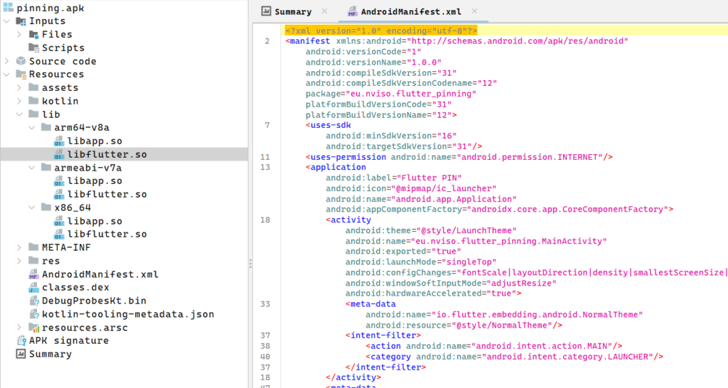Screen dimensions: 728x388
Task: Expand the assets folder
Action: (19, 87)
